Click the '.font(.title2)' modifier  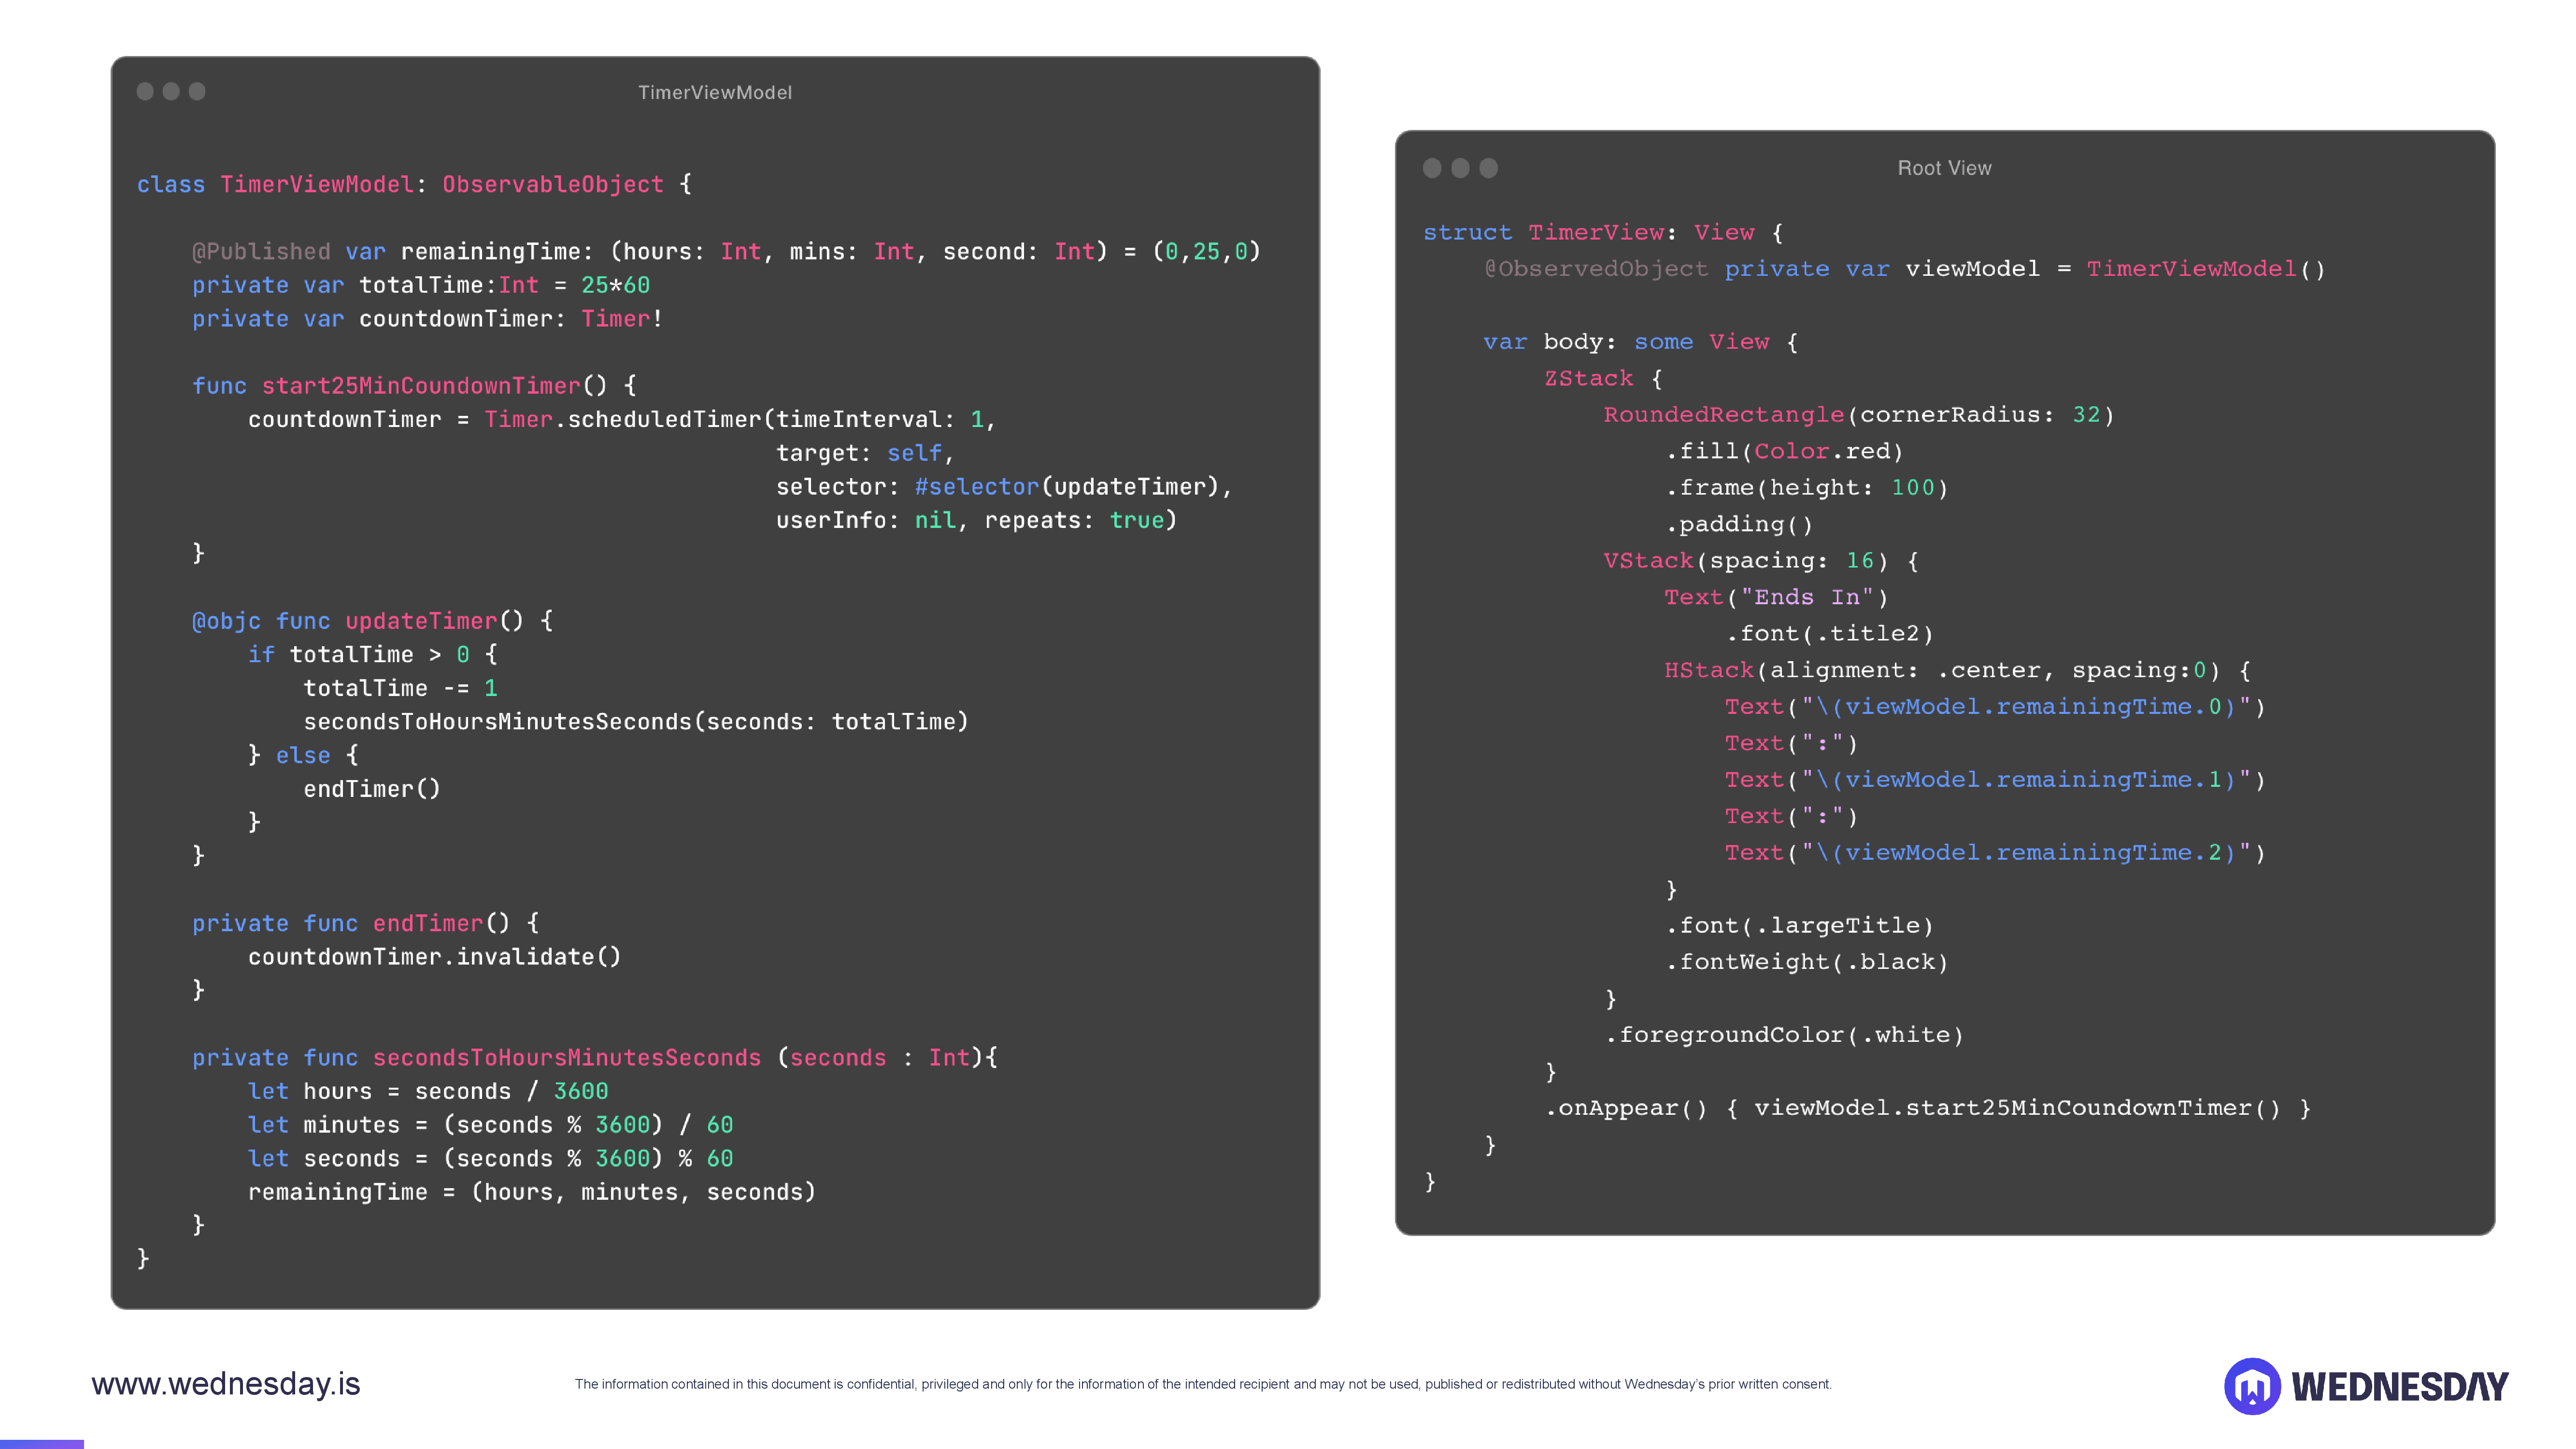(x=1830, y=634)
